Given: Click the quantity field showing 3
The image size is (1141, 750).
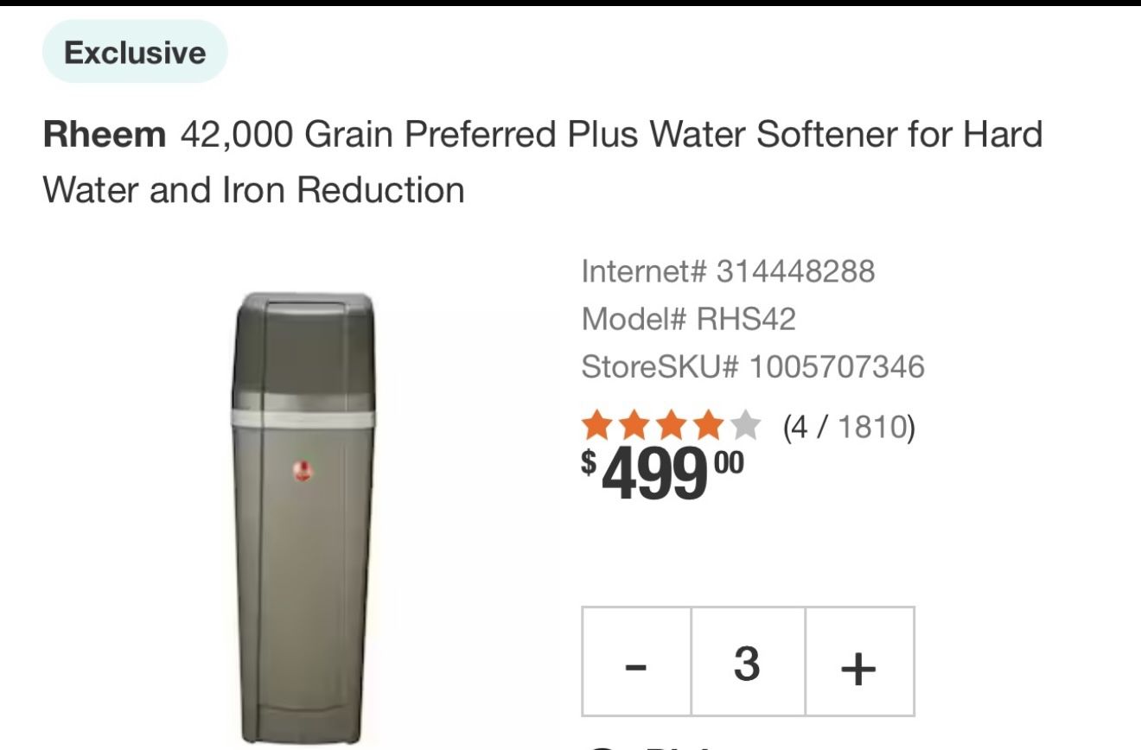Looking at the screenshot, I should point(746,664).
